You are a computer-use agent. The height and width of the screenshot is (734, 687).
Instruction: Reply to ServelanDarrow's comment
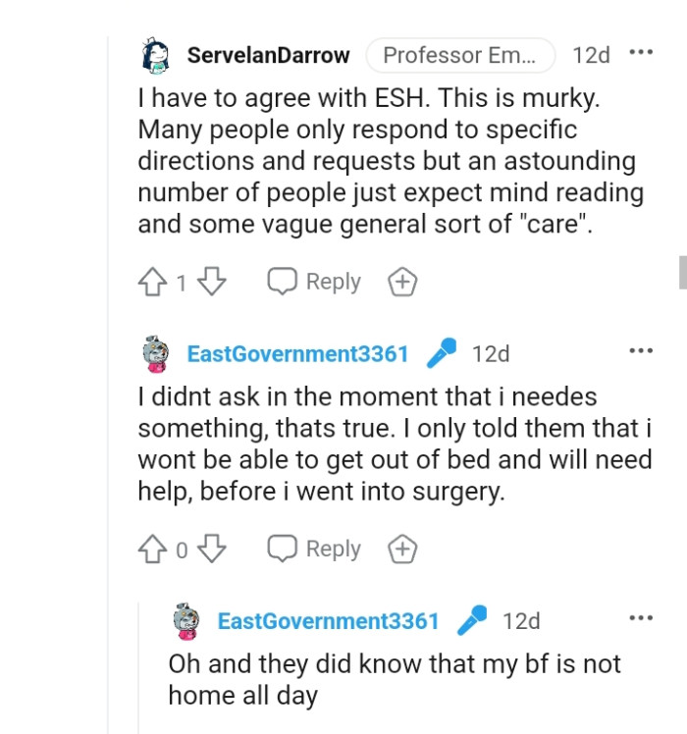[x=314, y=283]
